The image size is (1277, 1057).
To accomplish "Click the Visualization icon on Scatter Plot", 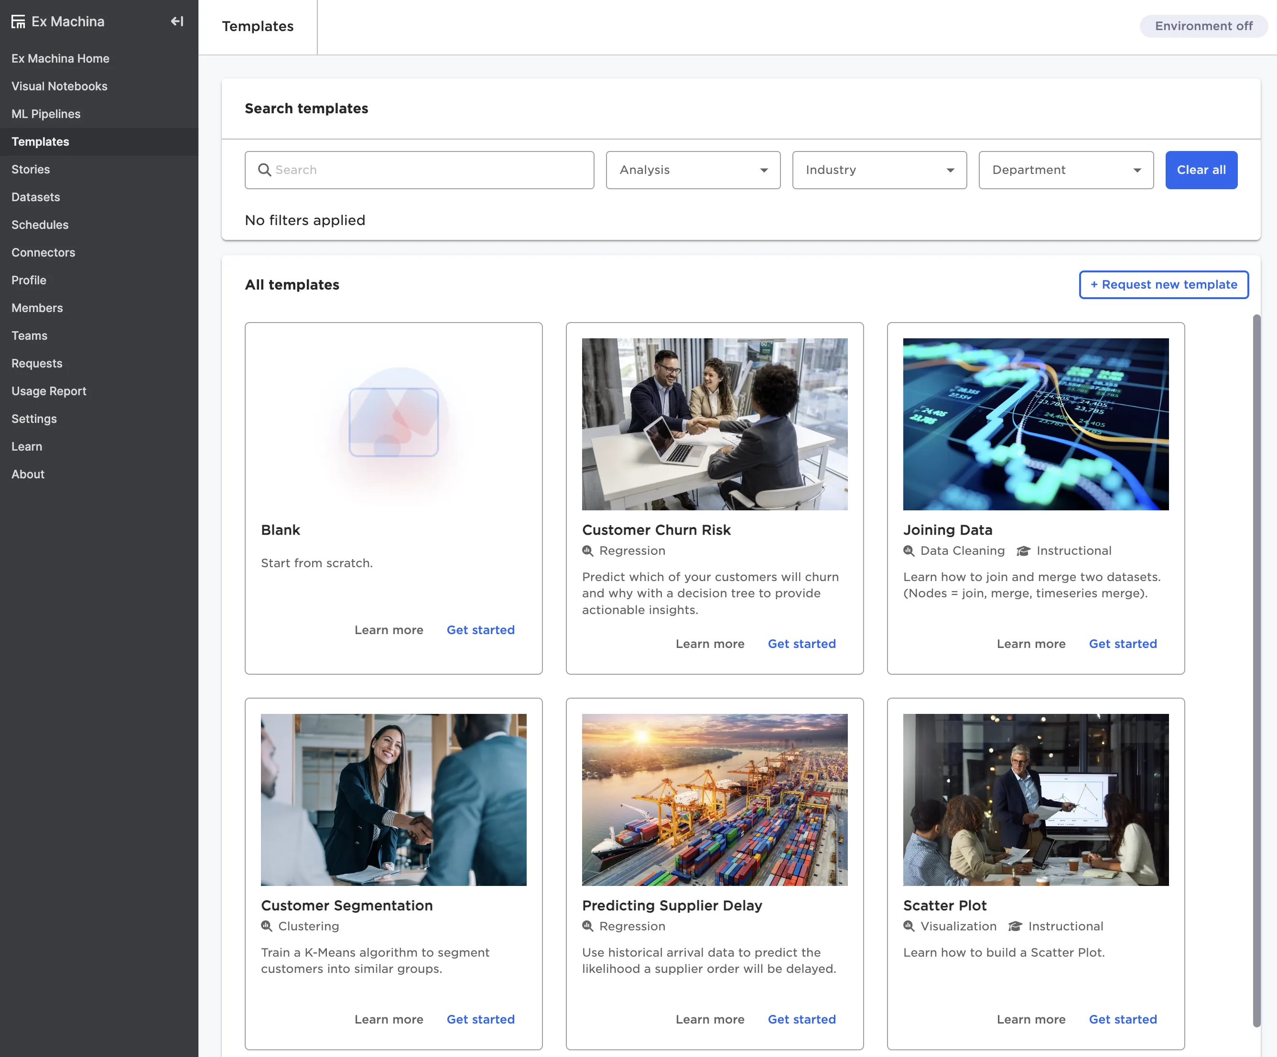I will click(909, 926).
